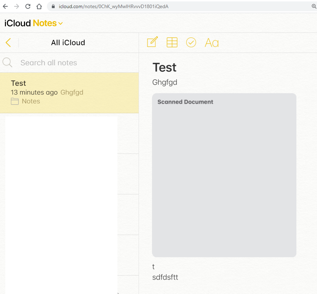The height and width of the screenshot is (294, 317).
Task: Open the Aa text style menu
Action: coord(212,43)
